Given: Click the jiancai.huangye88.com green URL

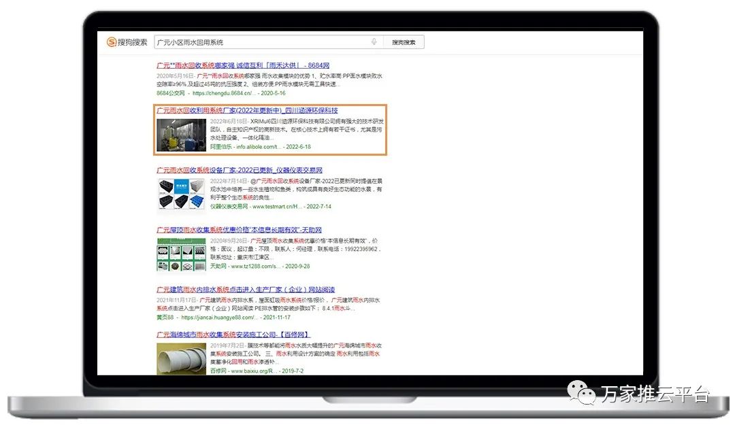Looking at the screenshot, I should (219, 317).
